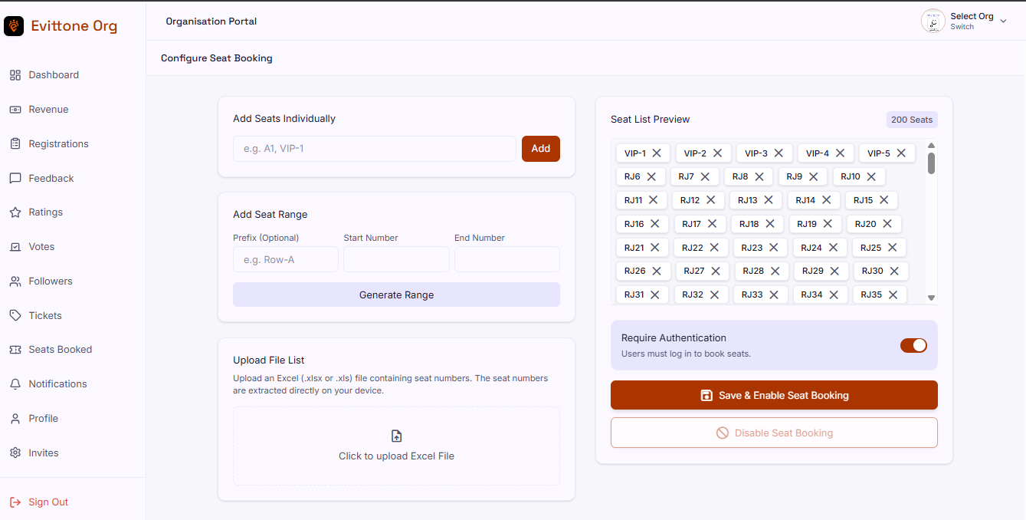Click the Disable button's prohibited icon
The width and height of the screenshot is (1026, 520).
[722, 433]
